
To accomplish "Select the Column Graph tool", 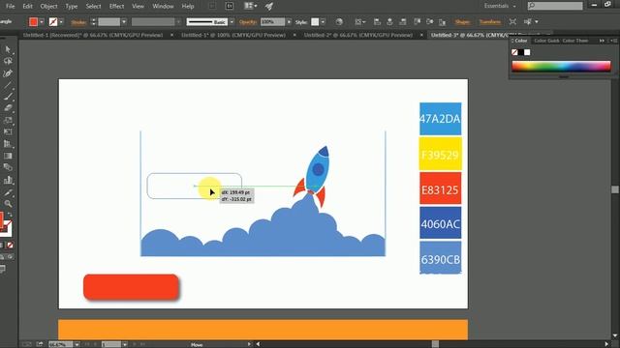I will pyautogui.click(x=8, y=181).
